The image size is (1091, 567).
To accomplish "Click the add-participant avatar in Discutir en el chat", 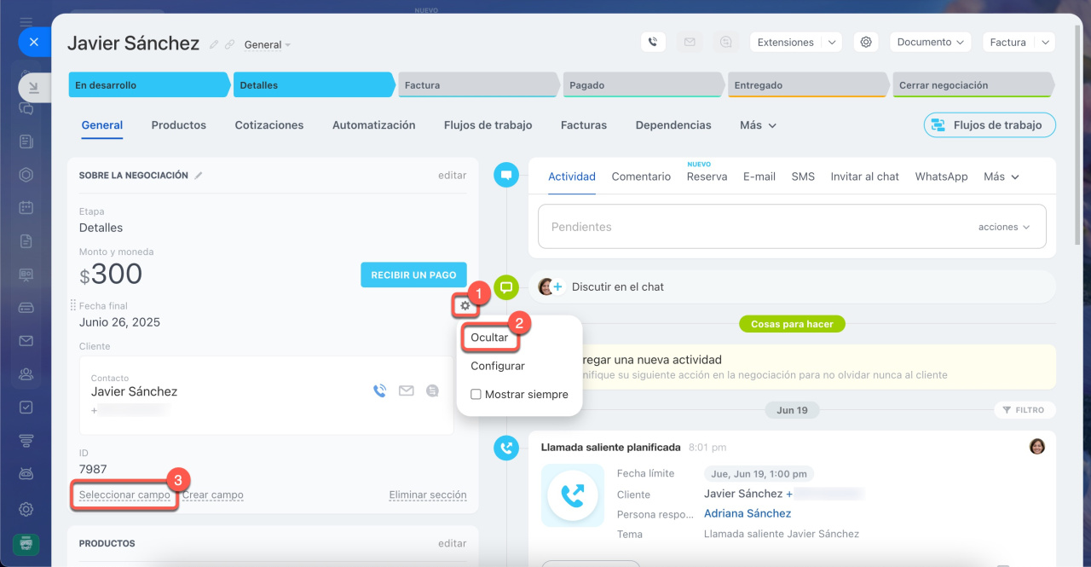I will click(550, 286).
